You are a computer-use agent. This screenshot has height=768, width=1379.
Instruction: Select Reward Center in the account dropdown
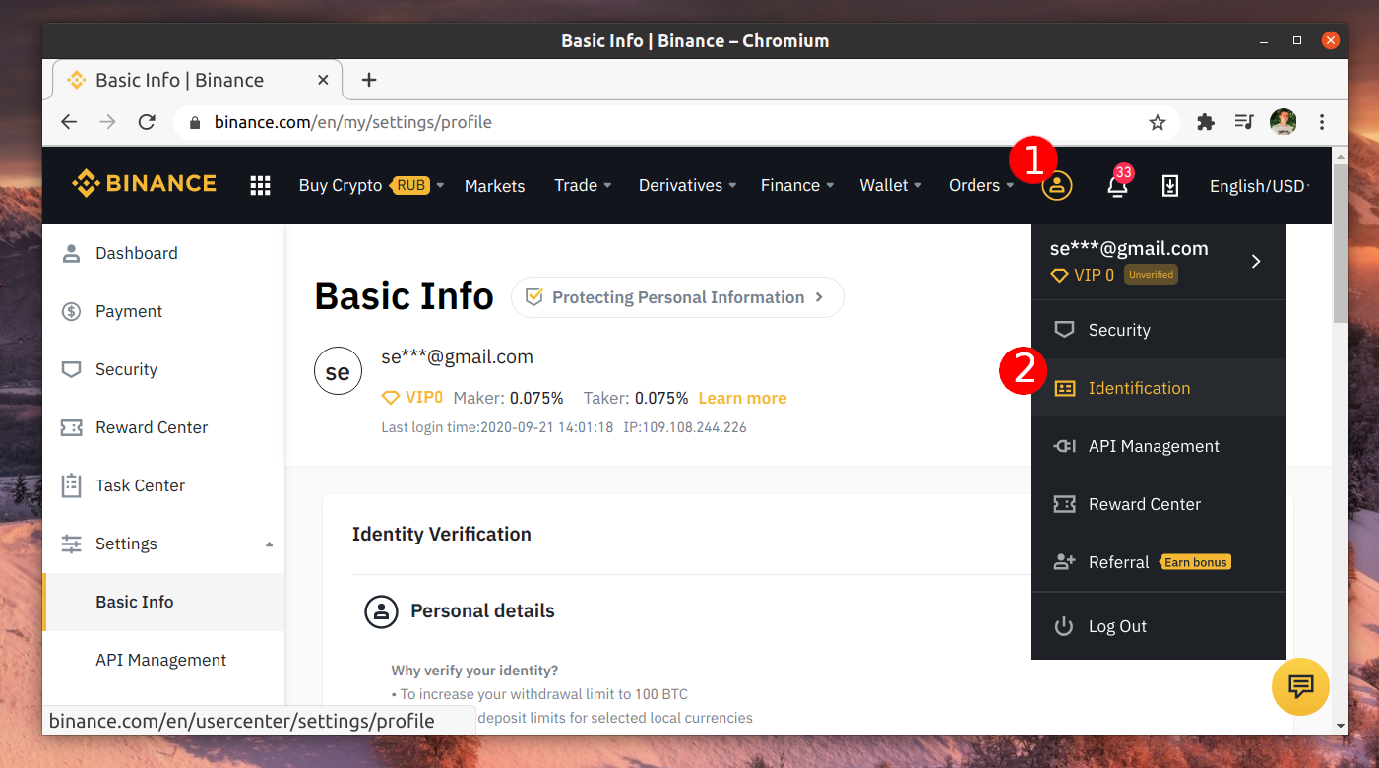[x=1159, y=504]
